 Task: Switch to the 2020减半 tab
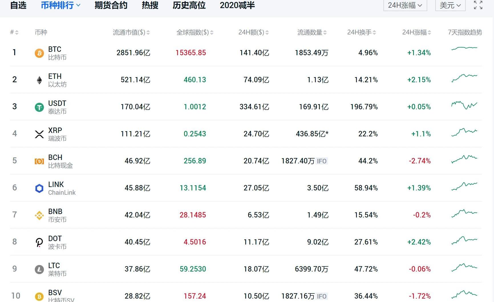[x=237, y=5]
